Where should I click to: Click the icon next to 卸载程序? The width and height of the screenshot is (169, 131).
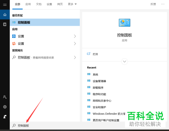click(x=89, y=87)
